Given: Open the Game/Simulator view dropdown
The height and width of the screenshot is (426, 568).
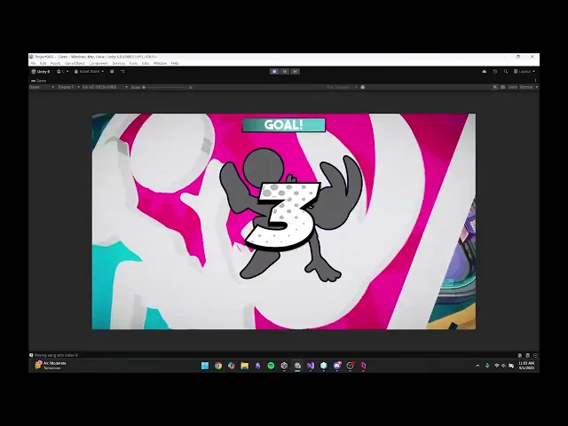Looking at the screenshot, I should coord(42,87).
